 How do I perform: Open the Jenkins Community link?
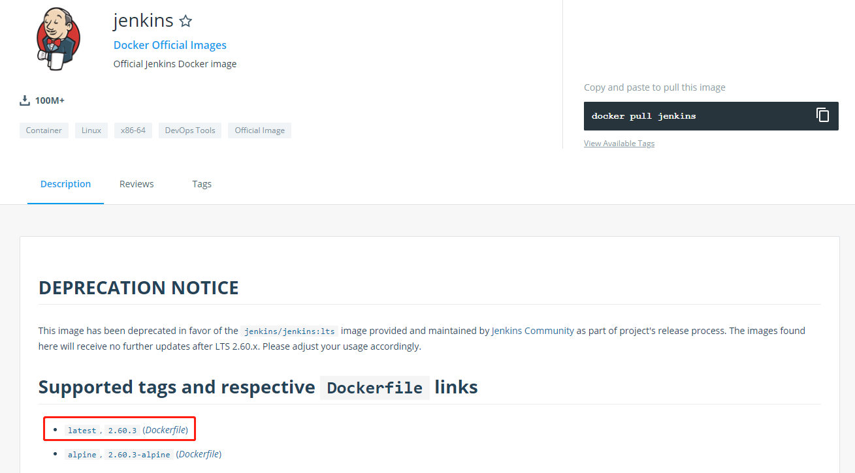[533, 331]
